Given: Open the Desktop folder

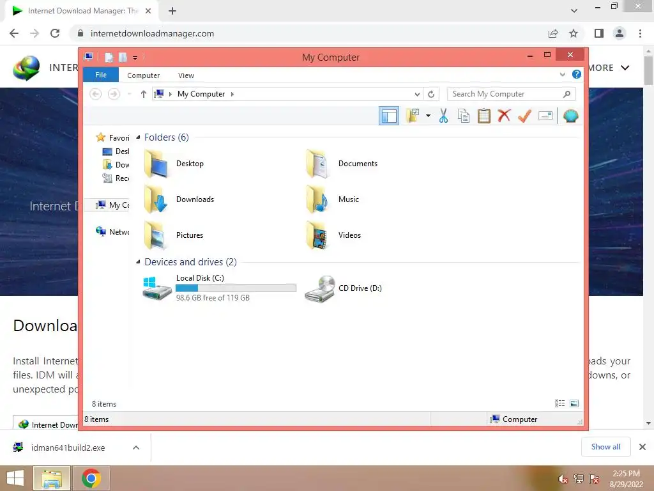Looking at the screenshot, I should pos(174,164).
